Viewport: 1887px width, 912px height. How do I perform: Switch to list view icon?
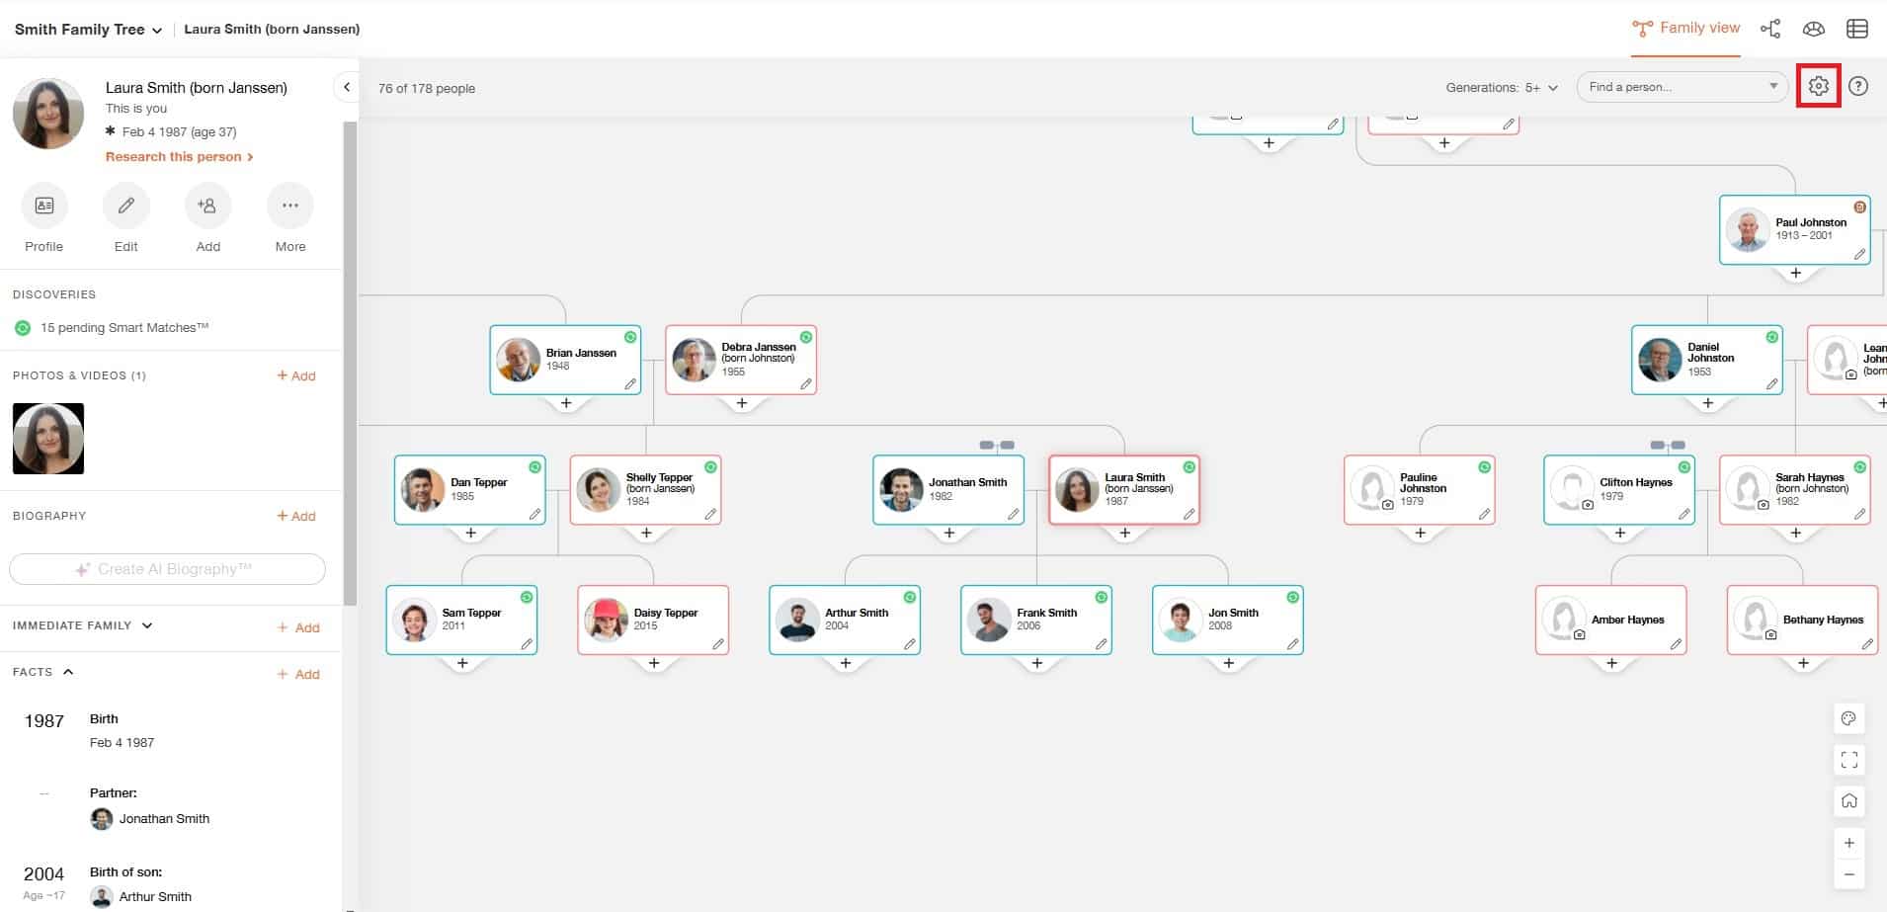coord(1857,29)
